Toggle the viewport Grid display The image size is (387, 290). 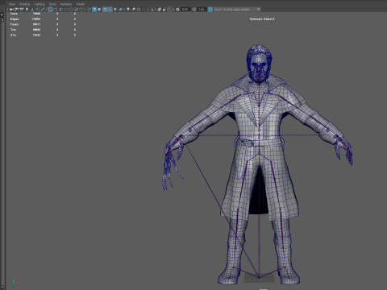pos(50,10)
